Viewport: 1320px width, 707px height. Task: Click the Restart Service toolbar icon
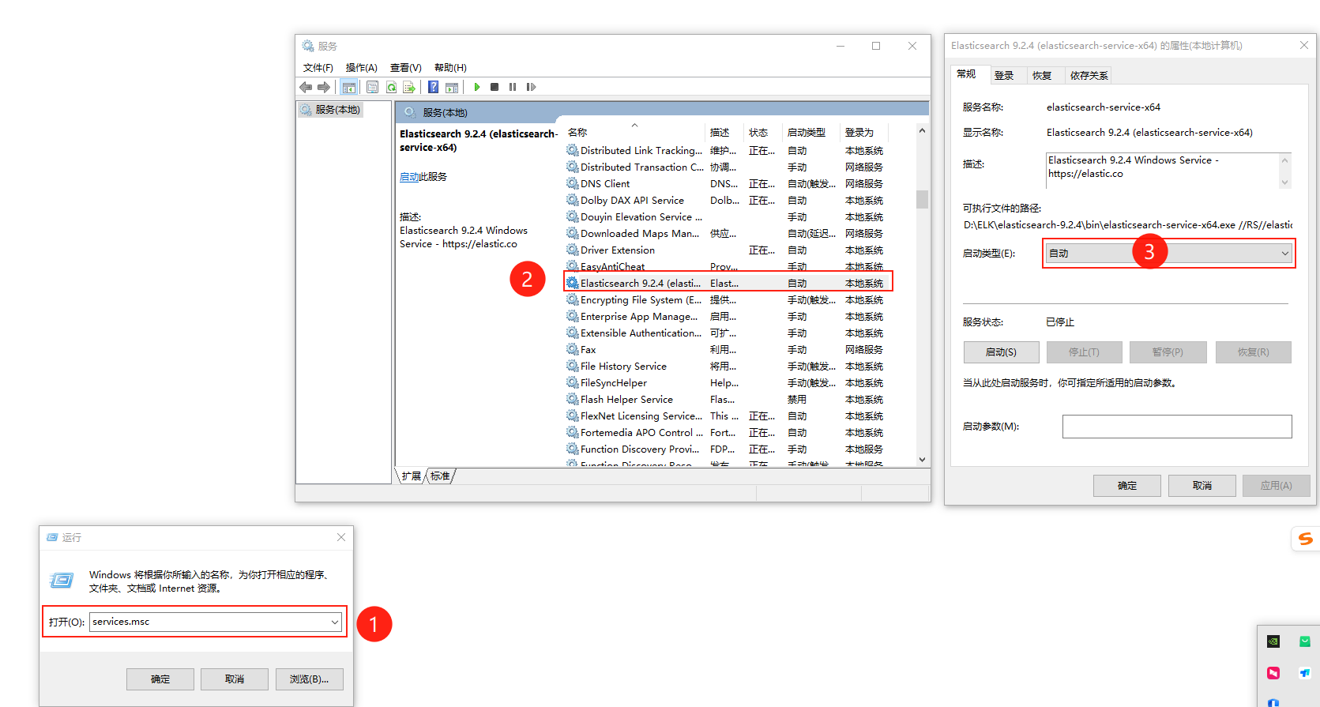tap(531, 87)
